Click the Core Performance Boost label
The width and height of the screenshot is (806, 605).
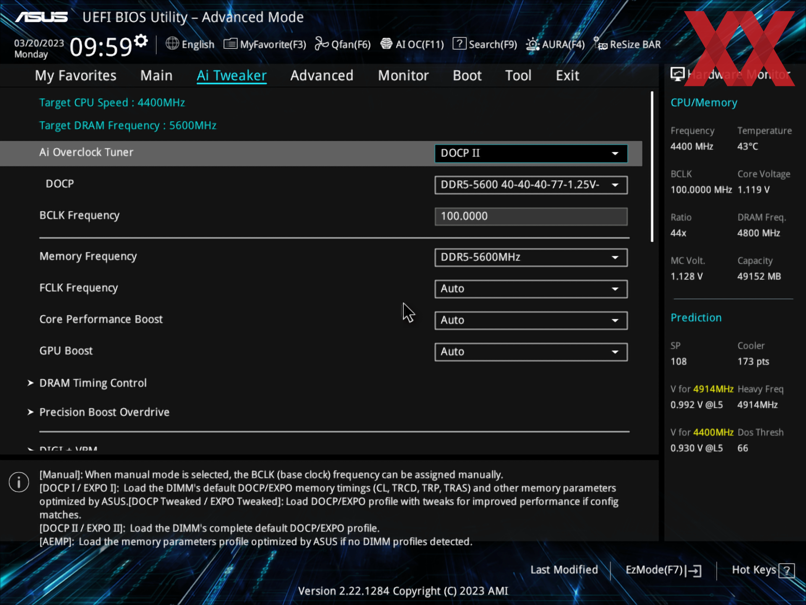click(101, 319)
